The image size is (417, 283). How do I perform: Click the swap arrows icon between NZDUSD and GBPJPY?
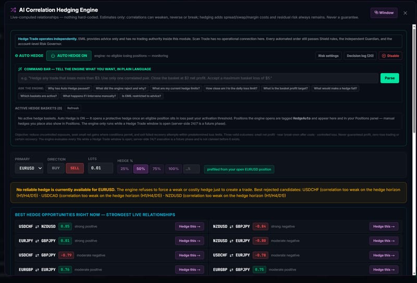[x=231, y=227]
